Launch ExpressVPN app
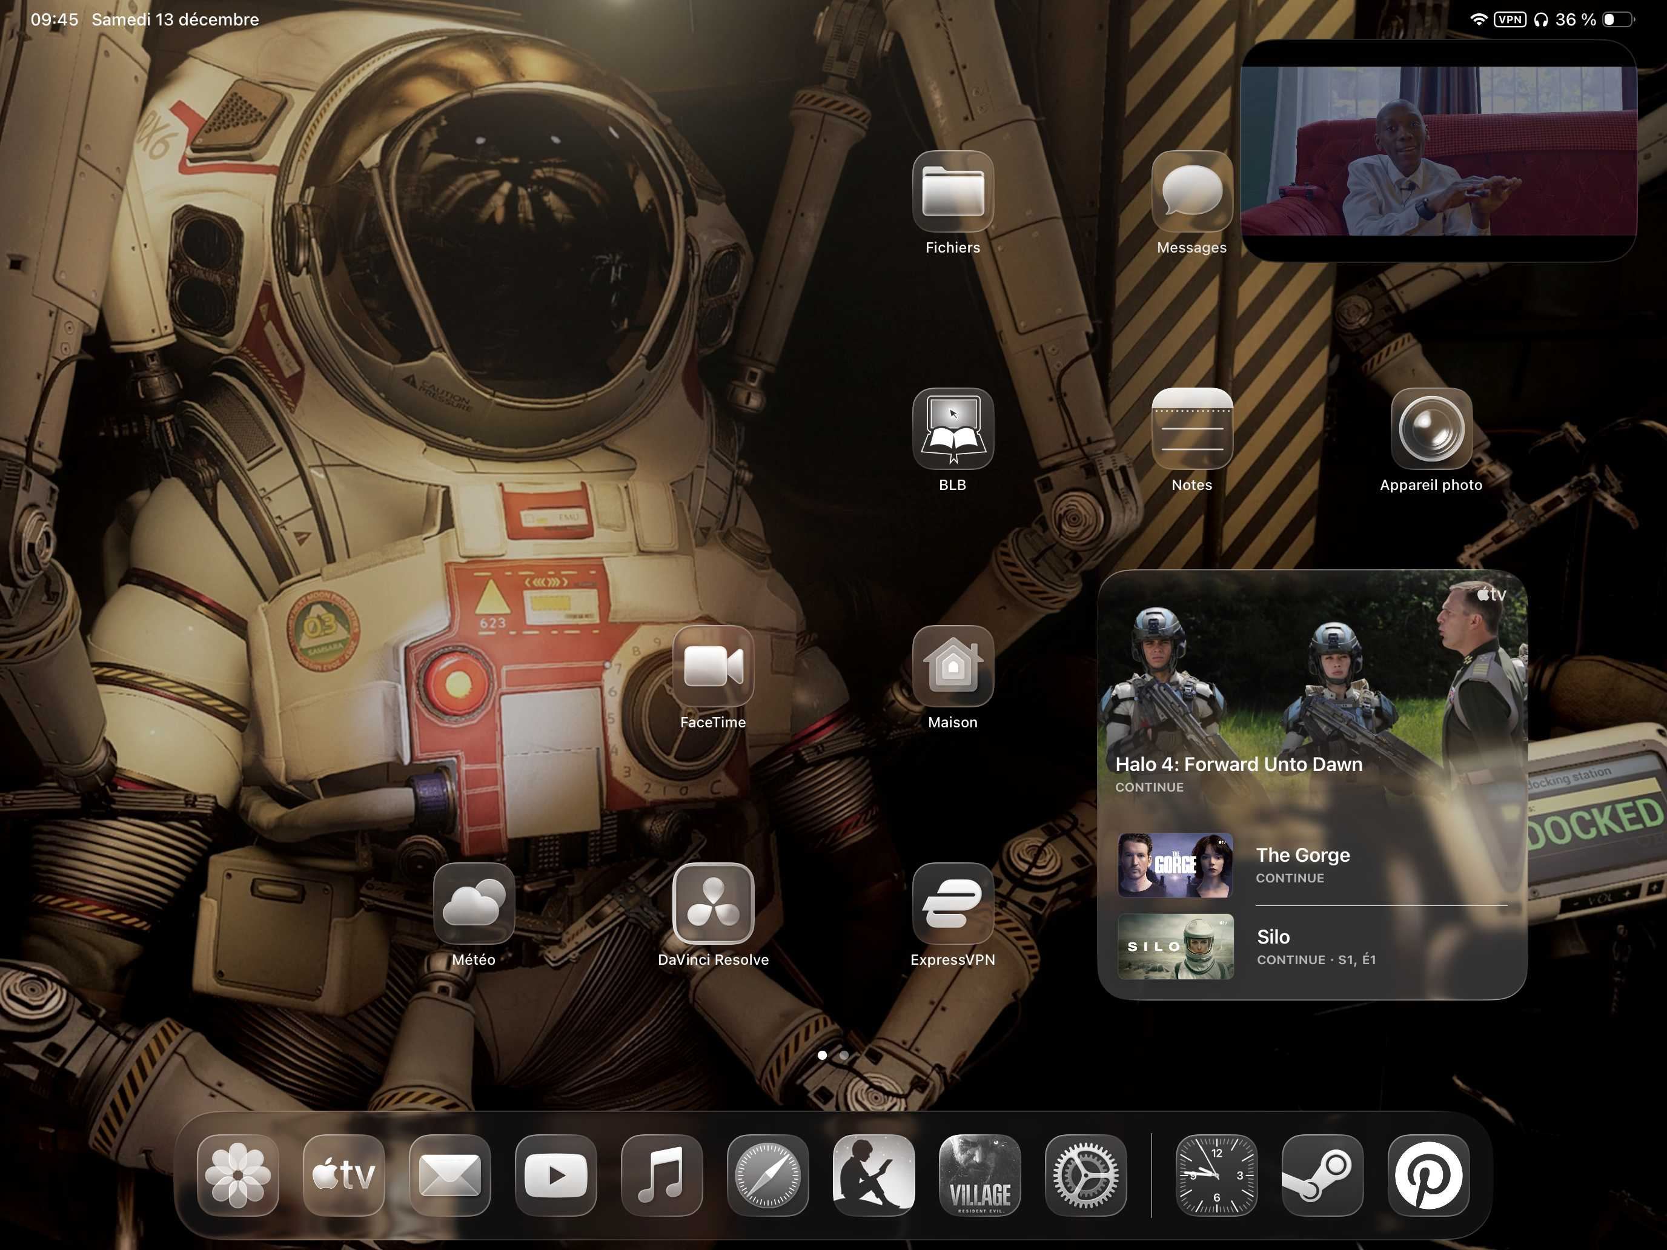 pyautogui.click(x=953, y=904)
